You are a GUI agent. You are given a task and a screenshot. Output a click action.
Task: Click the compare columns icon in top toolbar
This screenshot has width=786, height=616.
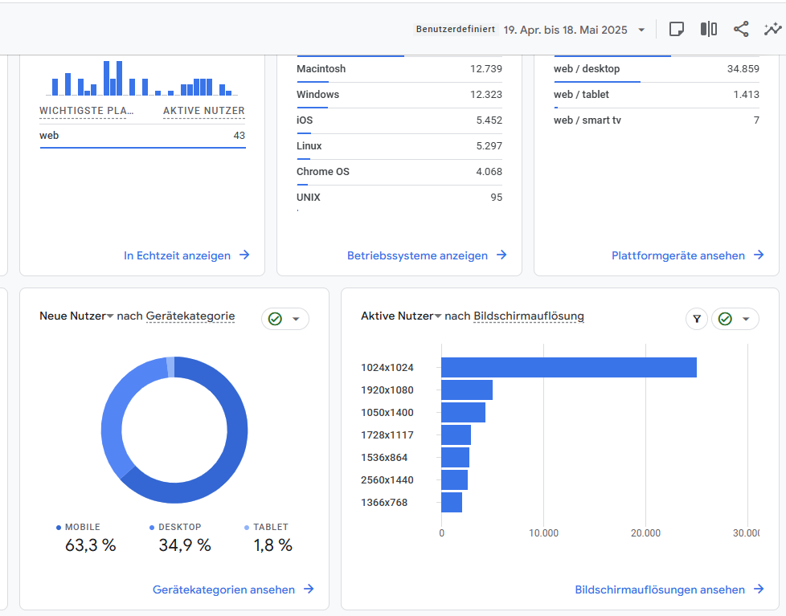(x=708, y=30)
